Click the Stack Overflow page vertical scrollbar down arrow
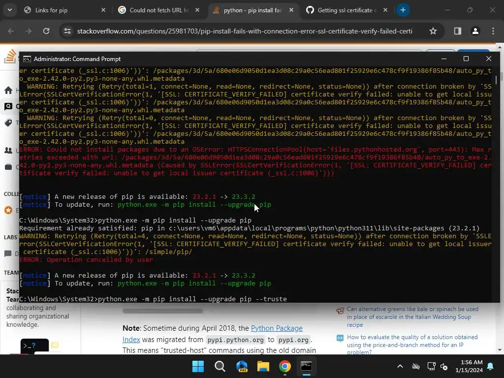 (x=500, y=350)
